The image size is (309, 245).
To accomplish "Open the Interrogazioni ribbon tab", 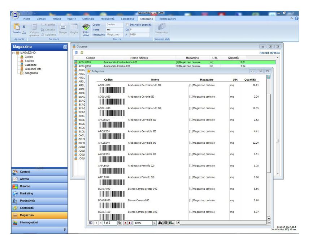I will click(x=168, y=19).
